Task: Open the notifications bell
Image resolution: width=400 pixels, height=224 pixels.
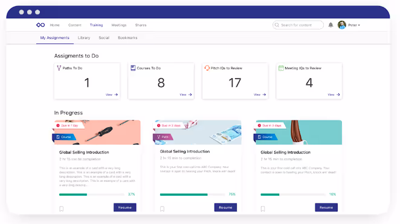Action: 331,25
